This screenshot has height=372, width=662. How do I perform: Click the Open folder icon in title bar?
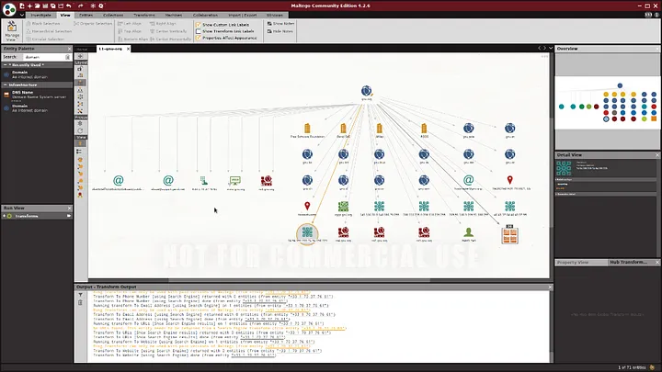[37, 6]
